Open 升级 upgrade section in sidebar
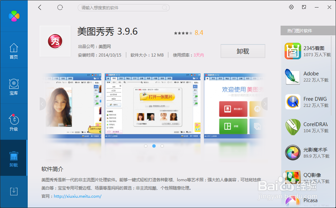 [14, 123]
